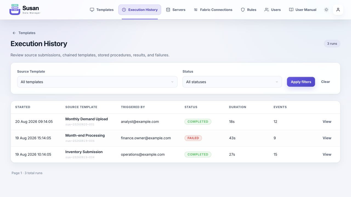
Task: Click the shield icon beside Rules
Action: [243, 10]
